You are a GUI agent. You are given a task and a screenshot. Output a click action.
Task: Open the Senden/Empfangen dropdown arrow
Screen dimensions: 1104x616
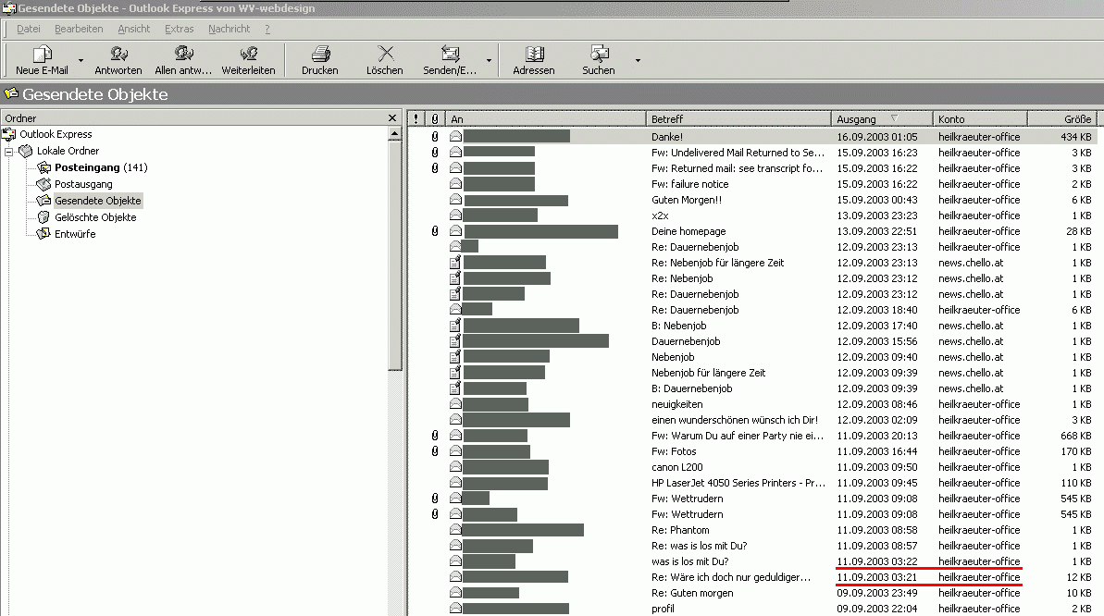[x=490, y=60]
